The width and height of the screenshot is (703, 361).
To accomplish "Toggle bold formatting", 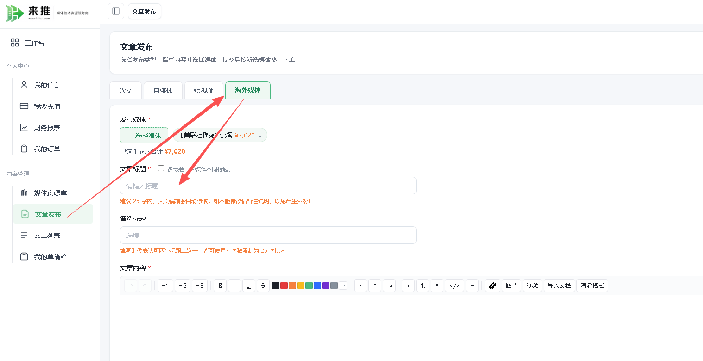I will click(x=220, y=286).
